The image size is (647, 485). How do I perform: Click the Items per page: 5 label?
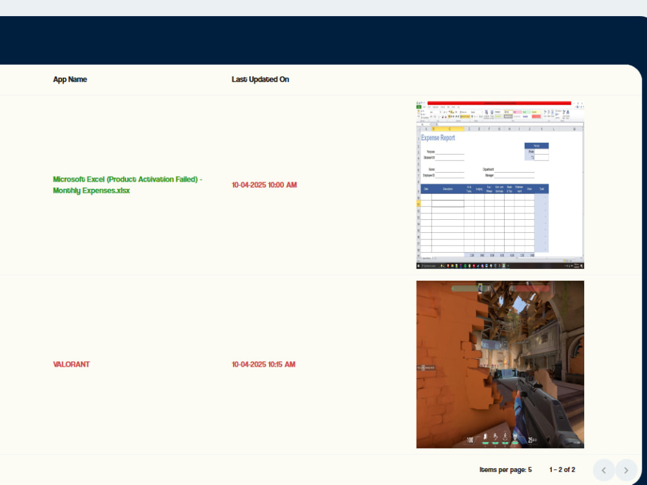point(505,469)
